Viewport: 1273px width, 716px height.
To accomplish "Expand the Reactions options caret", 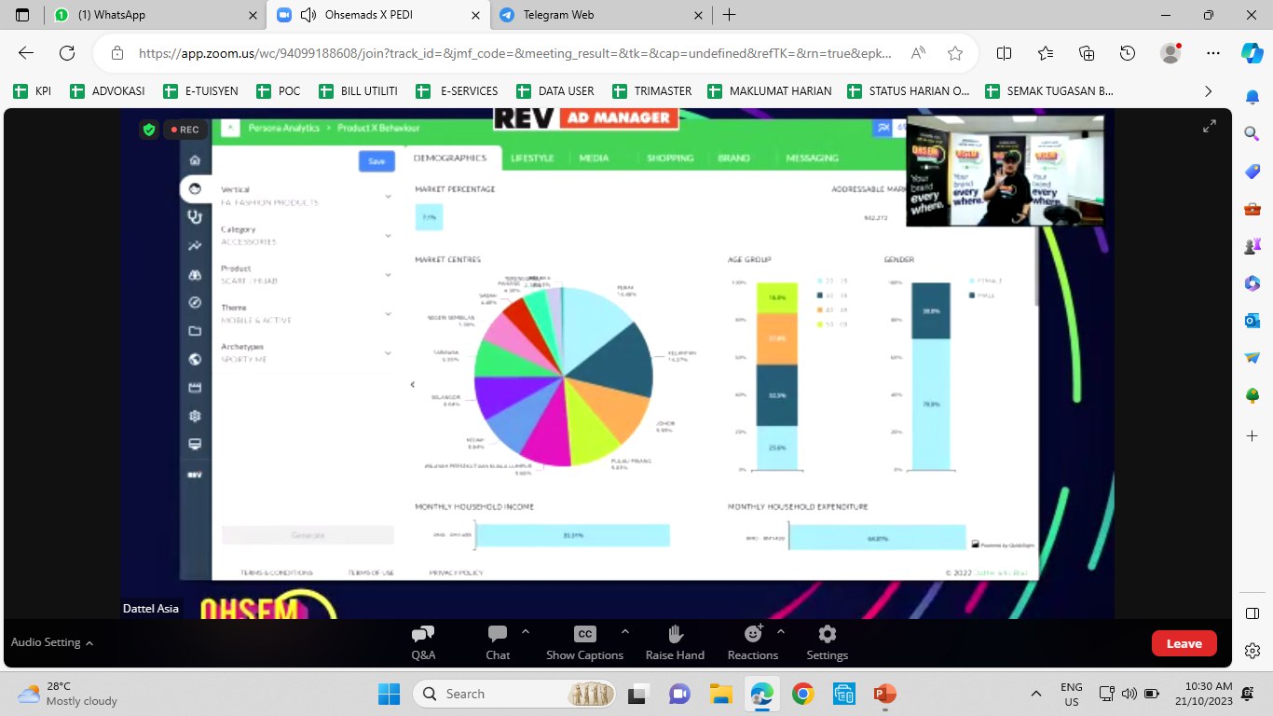I will (x=781, y=631).
